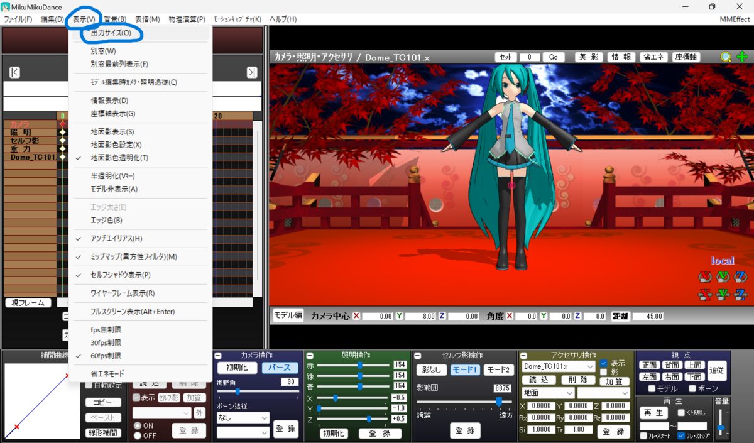This screenshot has width=754, height=443.
Task: Click the モデル編 button below viewport
Action: (x=288, y=315)
